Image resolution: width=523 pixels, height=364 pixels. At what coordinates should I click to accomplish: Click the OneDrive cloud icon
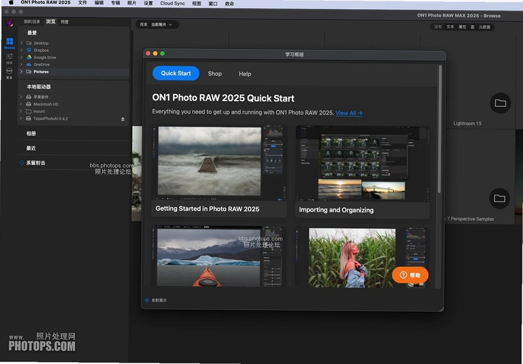click(x=29, y=64)
